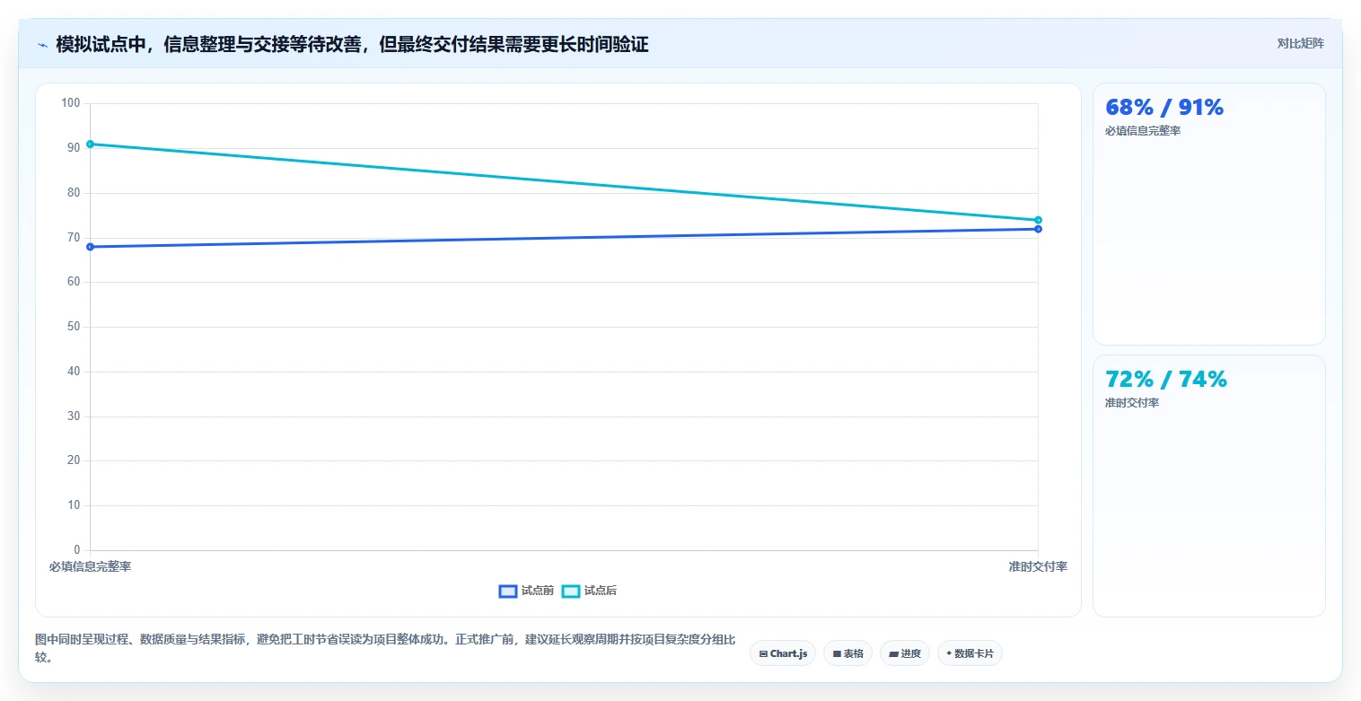Viewport: 1361px width, 701px height.
Task: Click 必填信息完整率 caption in the top card
Action: click(1143, 131)
